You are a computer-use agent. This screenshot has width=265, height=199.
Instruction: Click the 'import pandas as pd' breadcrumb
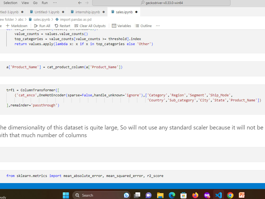[73, 19]
